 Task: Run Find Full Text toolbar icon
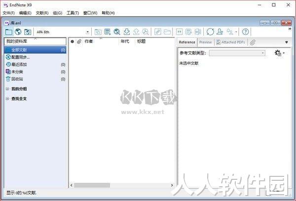tap(146, 32)
